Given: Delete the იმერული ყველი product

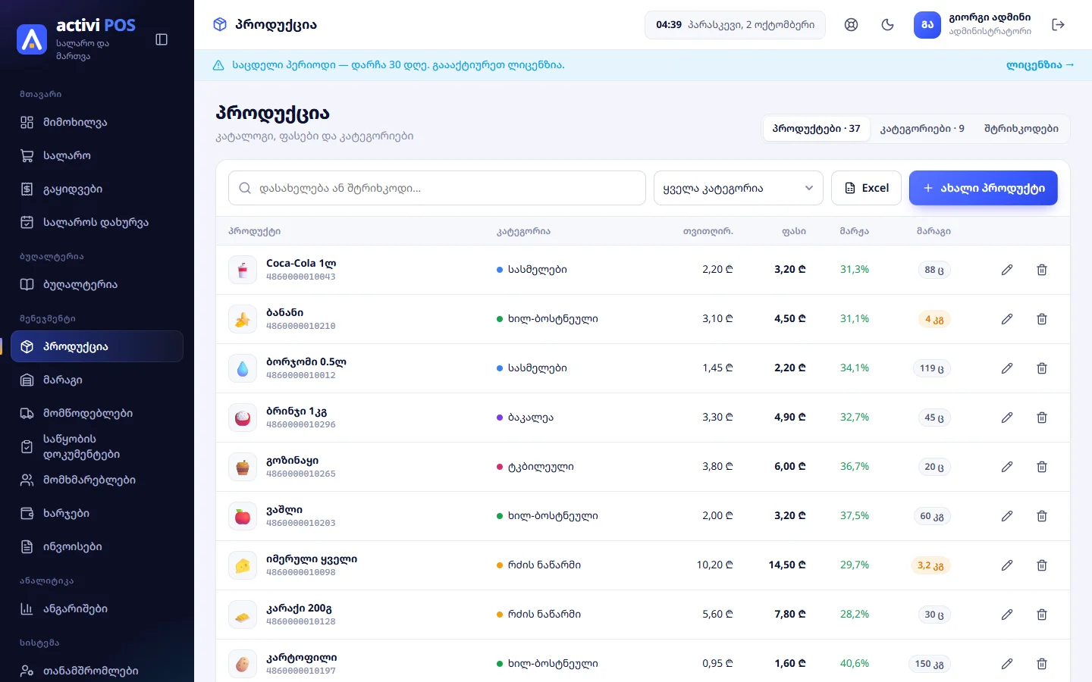Looking at the screenshot, I should click(1042, 565).
